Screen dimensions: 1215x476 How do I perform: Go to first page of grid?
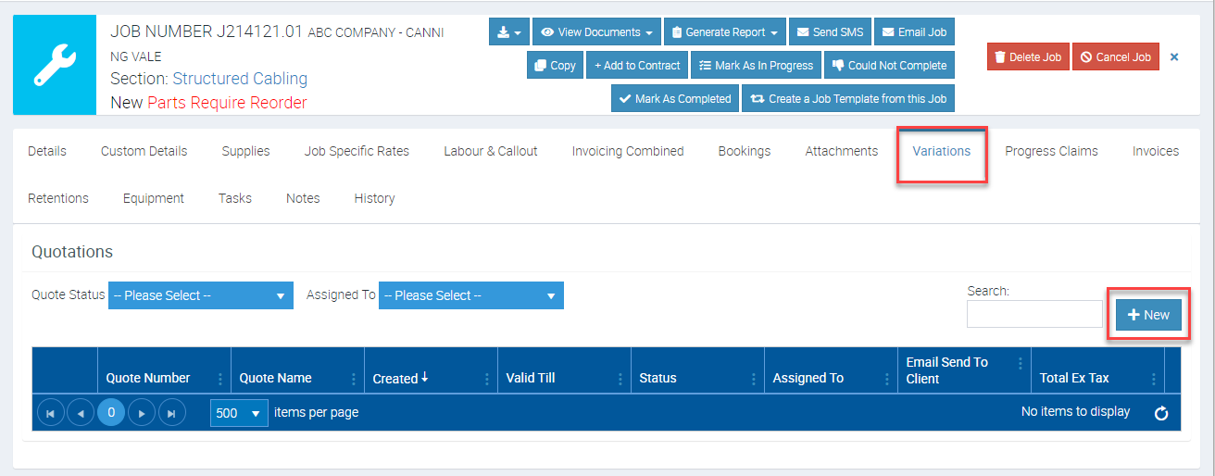pyautogui.click(x=50, y=413)
